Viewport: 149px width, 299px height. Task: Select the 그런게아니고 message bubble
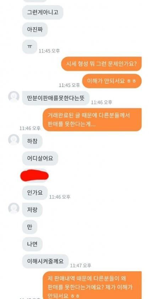coord(43,12)
